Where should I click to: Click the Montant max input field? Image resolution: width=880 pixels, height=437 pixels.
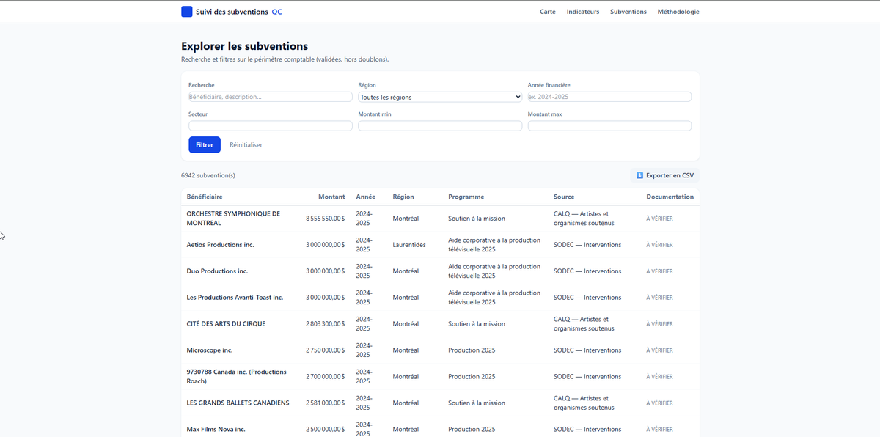[609, 125]
